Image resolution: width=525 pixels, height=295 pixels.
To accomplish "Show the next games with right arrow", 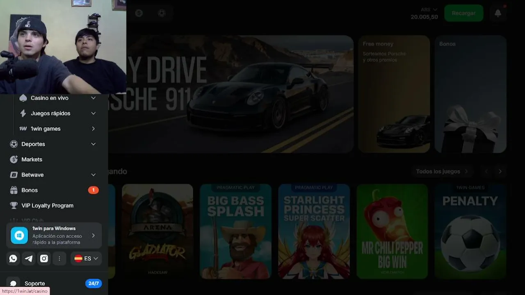I will click(x=500, y=171).
